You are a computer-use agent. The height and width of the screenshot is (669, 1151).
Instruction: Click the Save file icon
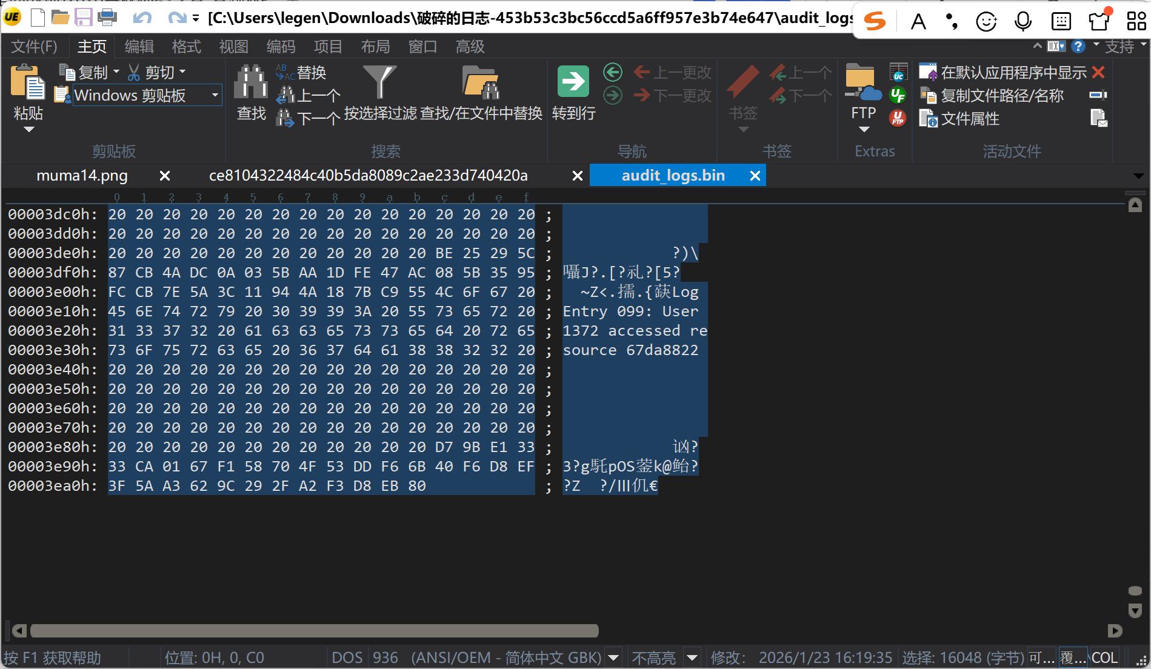point(84,18)
